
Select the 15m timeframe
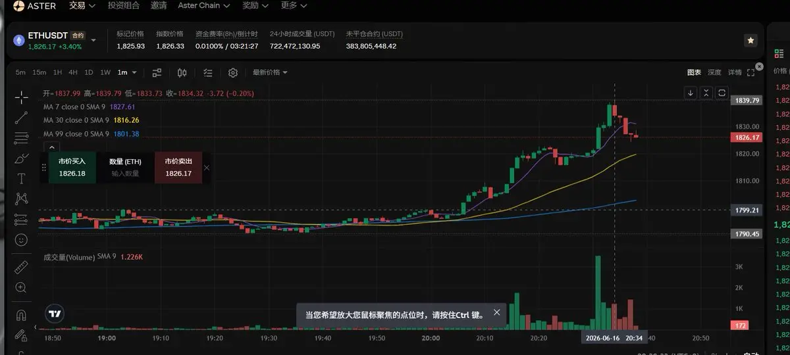point(39,72)
